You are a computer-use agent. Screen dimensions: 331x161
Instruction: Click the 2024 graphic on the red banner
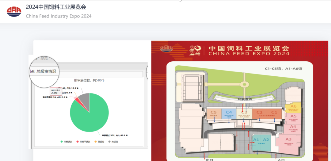(x=195, y=51)
